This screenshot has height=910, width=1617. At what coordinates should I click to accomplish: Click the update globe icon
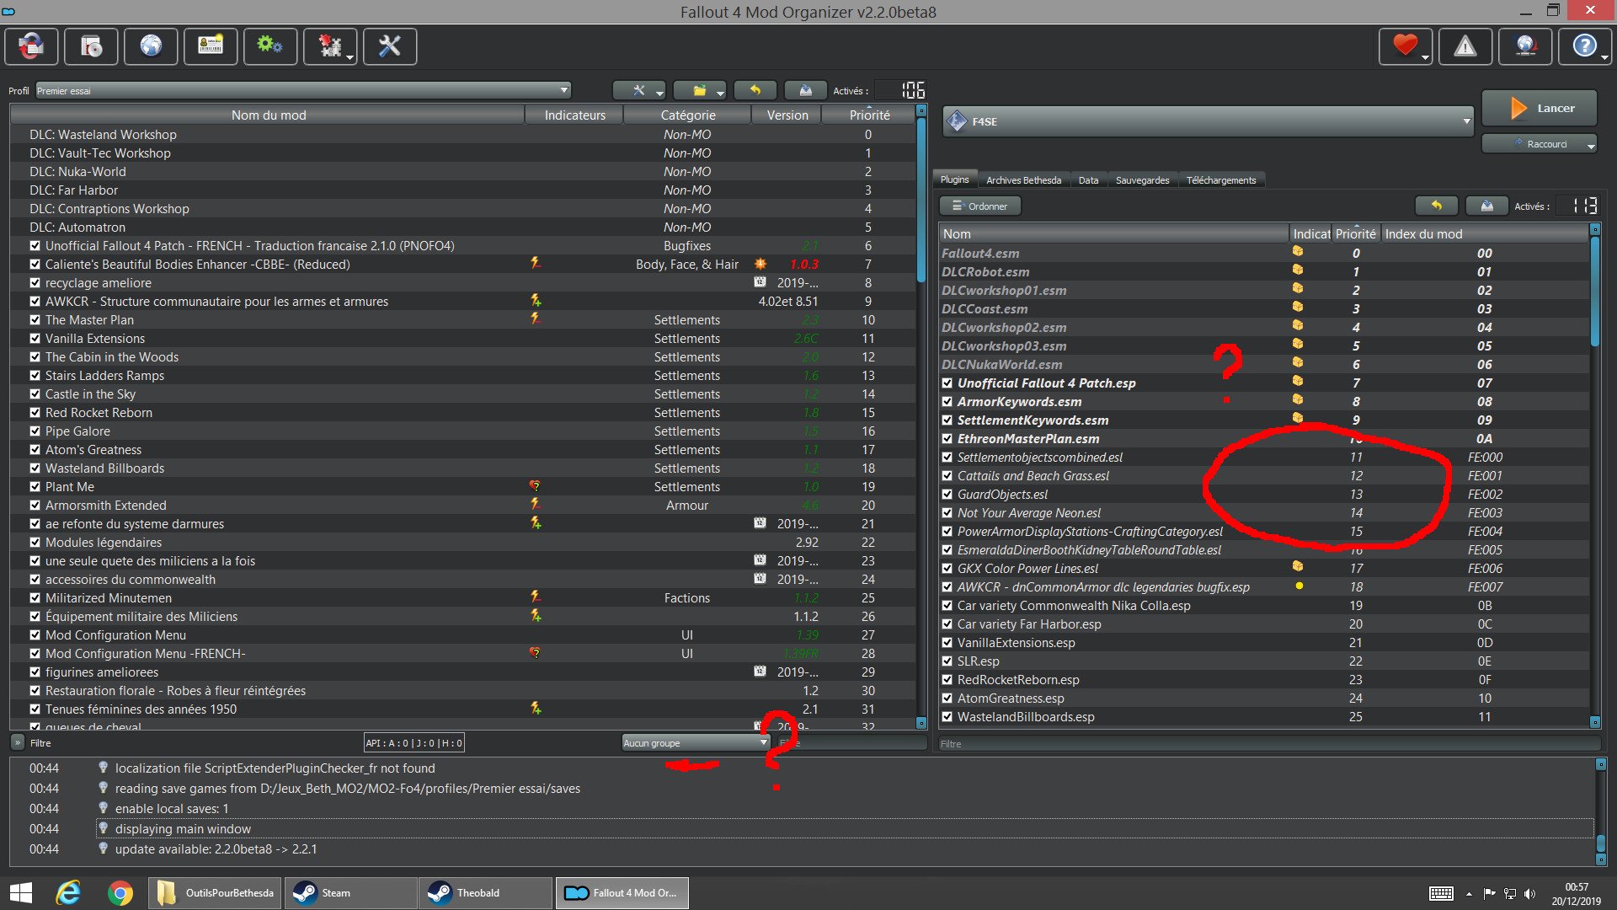pyautogui.click(x=1526, y=46)
